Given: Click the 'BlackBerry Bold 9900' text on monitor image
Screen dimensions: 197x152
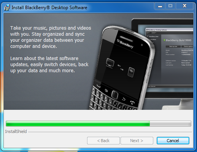Looking at the screenshot, I should [178, 40].
